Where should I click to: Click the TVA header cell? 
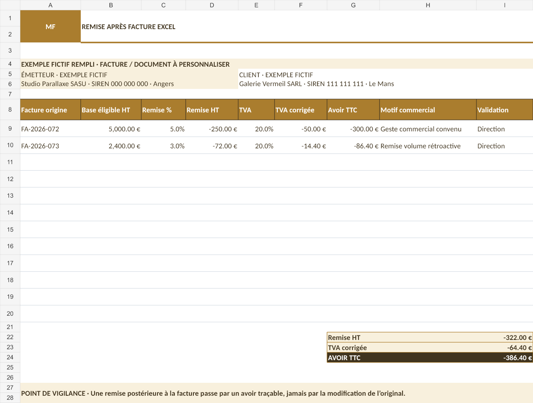coord(256,110)
